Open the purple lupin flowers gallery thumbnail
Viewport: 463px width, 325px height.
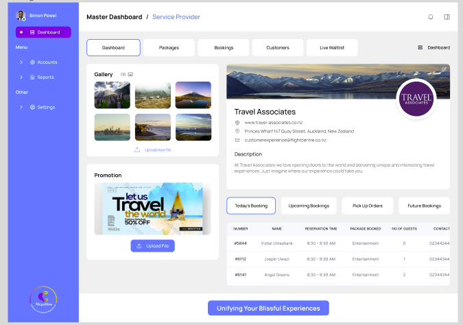point(112,95)
